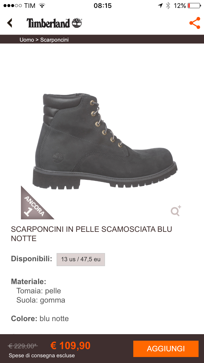Tap the Timberland logo

click(54, 23)
